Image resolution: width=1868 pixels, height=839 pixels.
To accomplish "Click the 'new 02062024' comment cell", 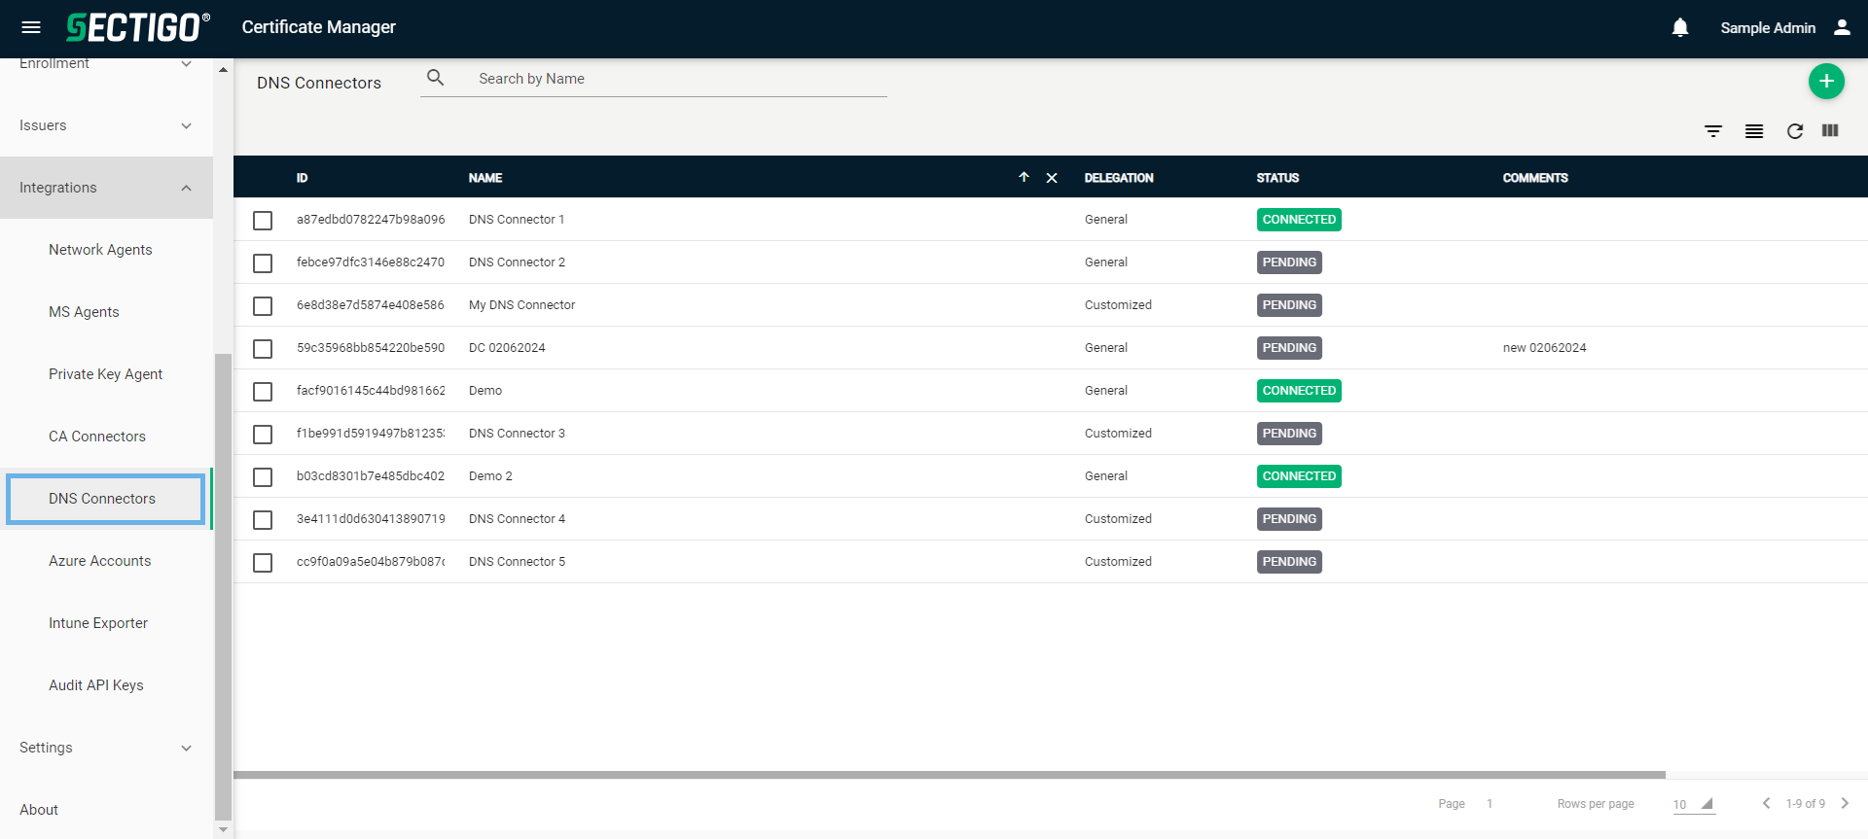I will click(x=1544, y=348).
